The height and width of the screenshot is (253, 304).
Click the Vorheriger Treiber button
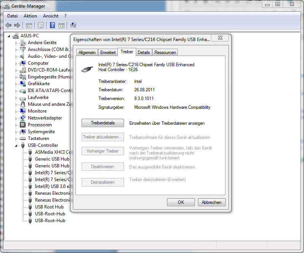pyautogui.click(x=103, y=151)
